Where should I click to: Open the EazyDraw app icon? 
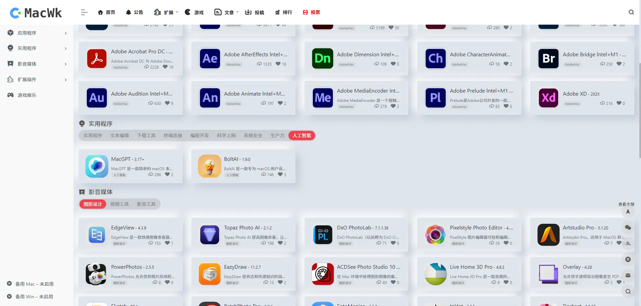210,274
